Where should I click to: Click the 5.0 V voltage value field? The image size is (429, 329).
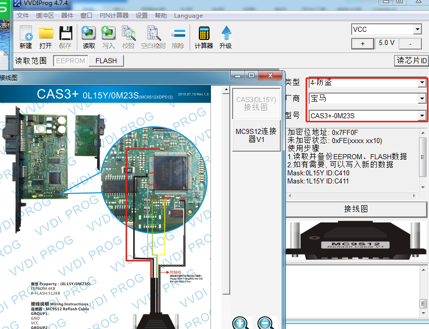387,43
